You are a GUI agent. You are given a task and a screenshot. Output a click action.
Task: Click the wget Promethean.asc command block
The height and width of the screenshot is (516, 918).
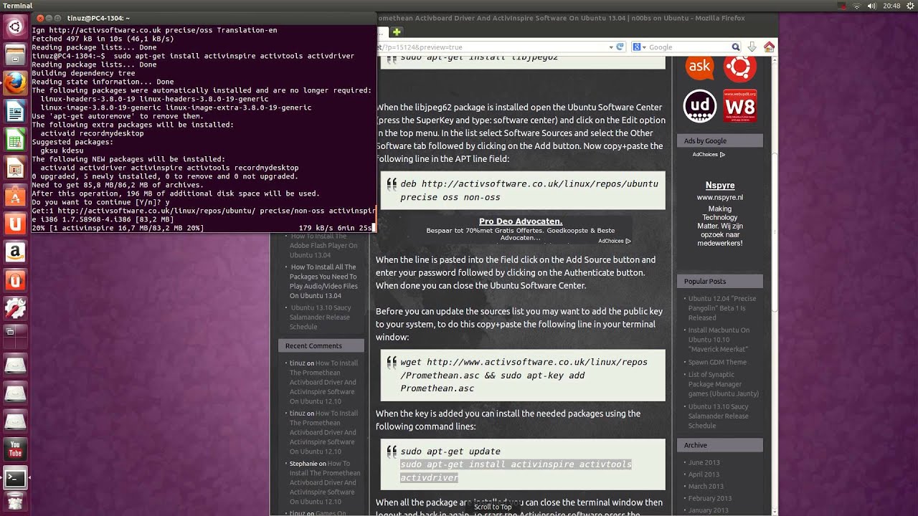tap(524, 375)
